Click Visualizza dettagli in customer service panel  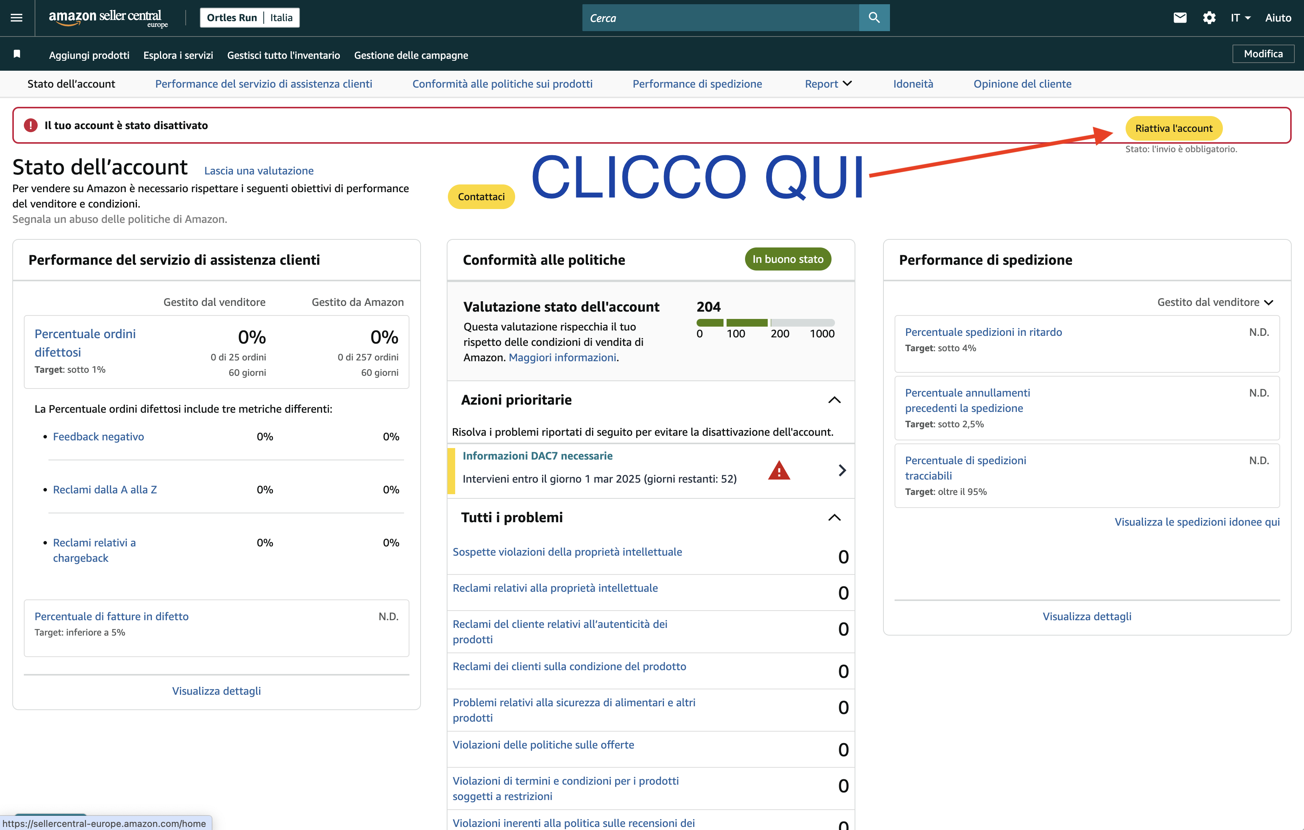216,691
